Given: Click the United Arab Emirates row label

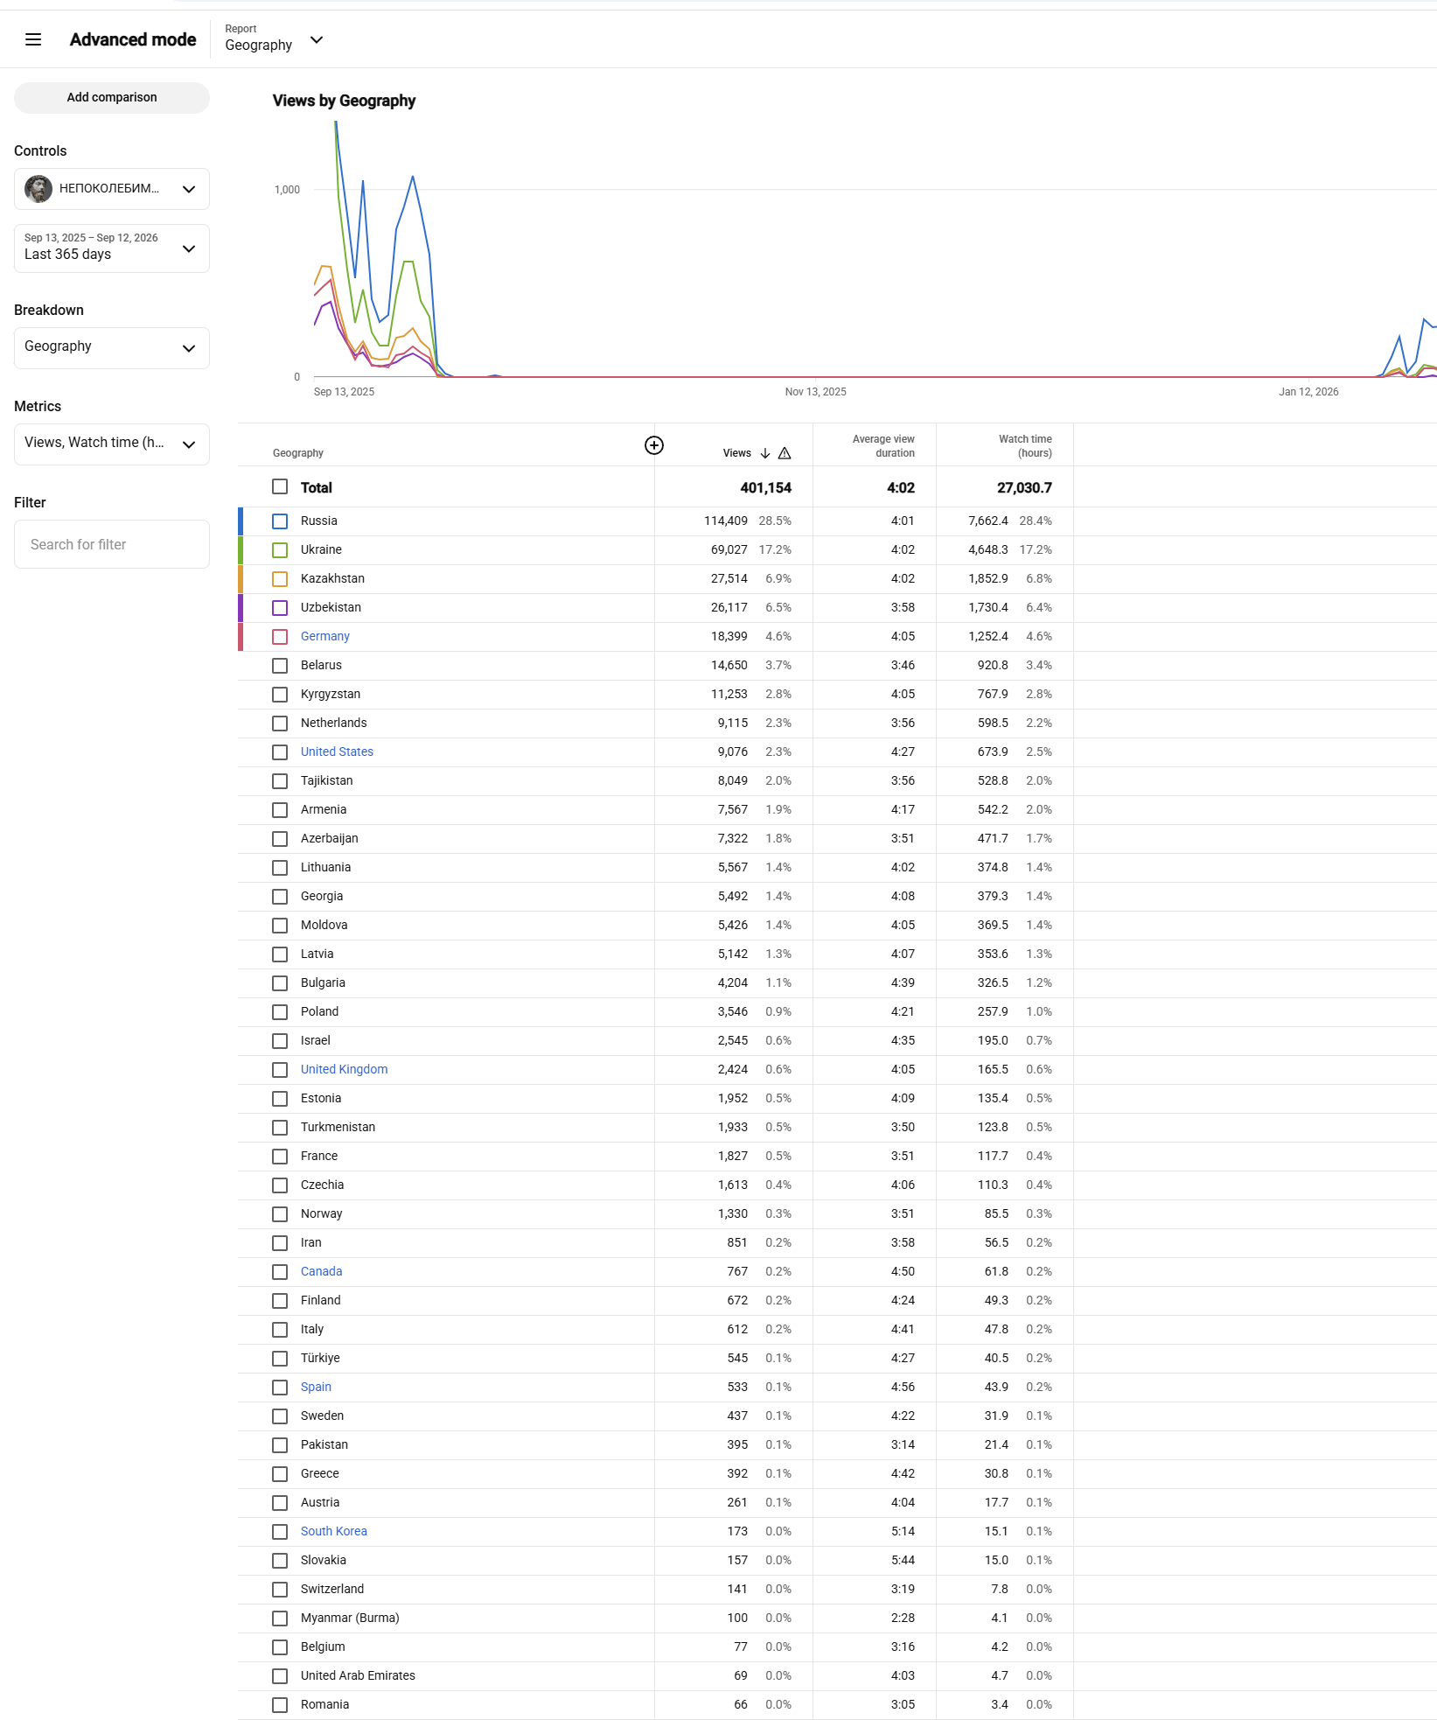Looking at the screenshot, I should (x=358, y=1675).
